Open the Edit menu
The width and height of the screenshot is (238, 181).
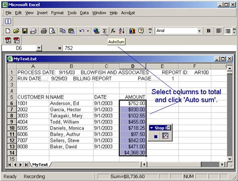click(18, 13)
